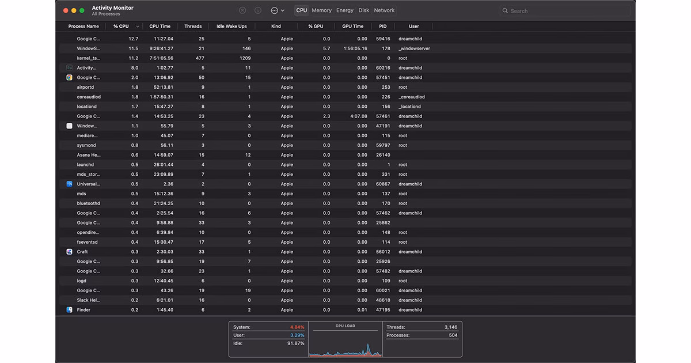Screen dimensions: 691x363
Task: Click the Finder icon in process list
Action: point(69,310)
